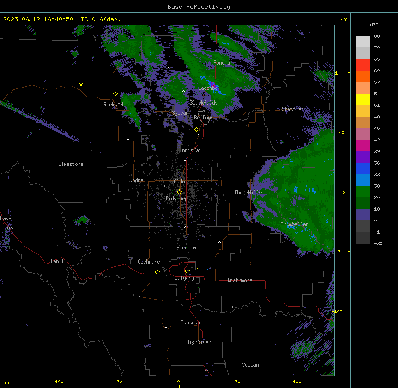The image size is (398, 388).
Task: Select the slate-blue 10-0 dBZ legend swatch
Action: coord(363,215)
